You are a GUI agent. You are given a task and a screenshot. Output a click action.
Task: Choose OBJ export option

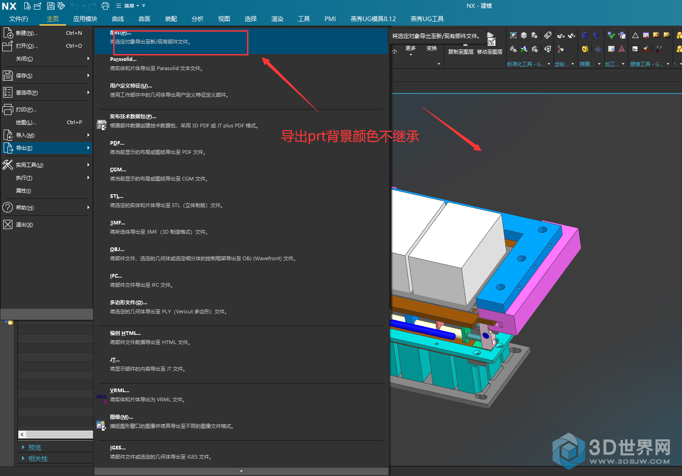coord(242,254)
